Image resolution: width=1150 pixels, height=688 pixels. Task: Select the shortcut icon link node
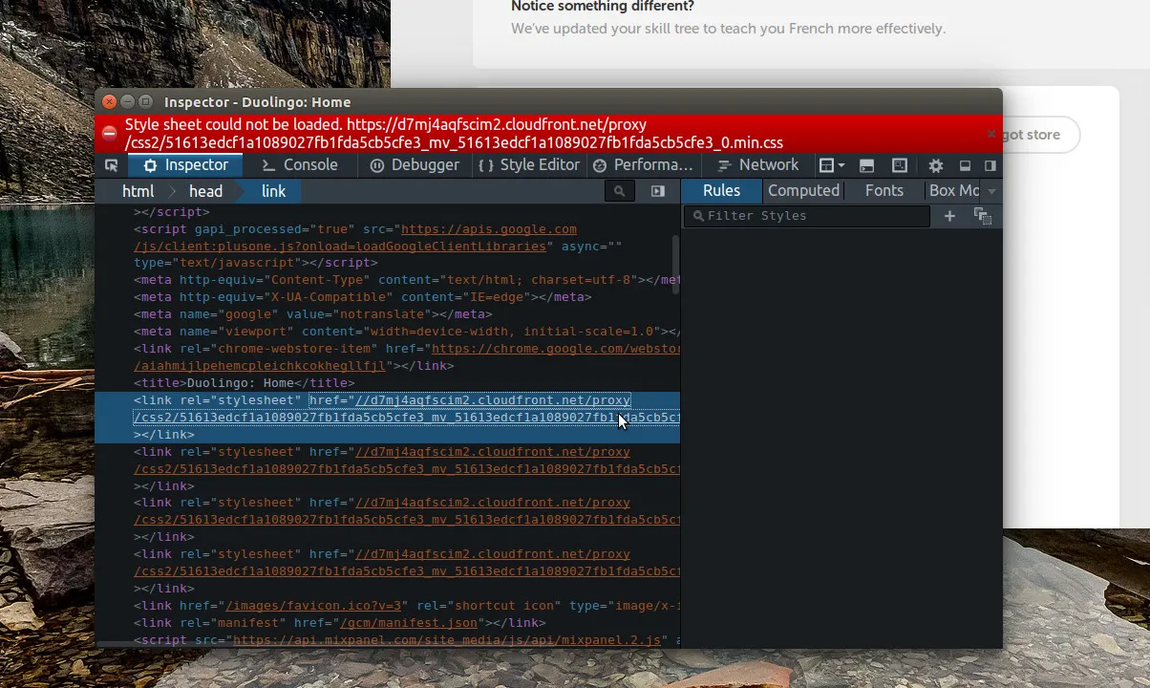(x=407, y=606)
